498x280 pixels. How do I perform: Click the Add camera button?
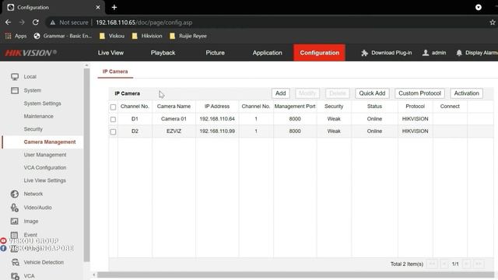(280, 93)
